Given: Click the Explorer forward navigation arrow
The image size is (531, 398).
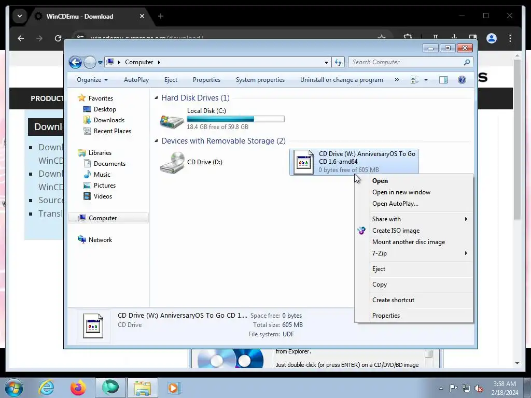Looking at the screenshot, I should tap(90, 62).
